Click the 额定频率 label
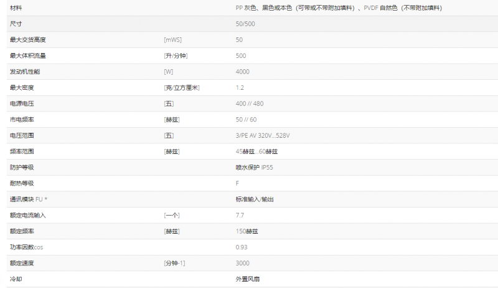Image resolution: width=498 pixels, height=288 pixels. pos(22,231)
